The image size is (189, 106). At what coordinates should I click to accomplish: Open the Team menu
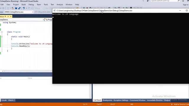pos(39,5)
